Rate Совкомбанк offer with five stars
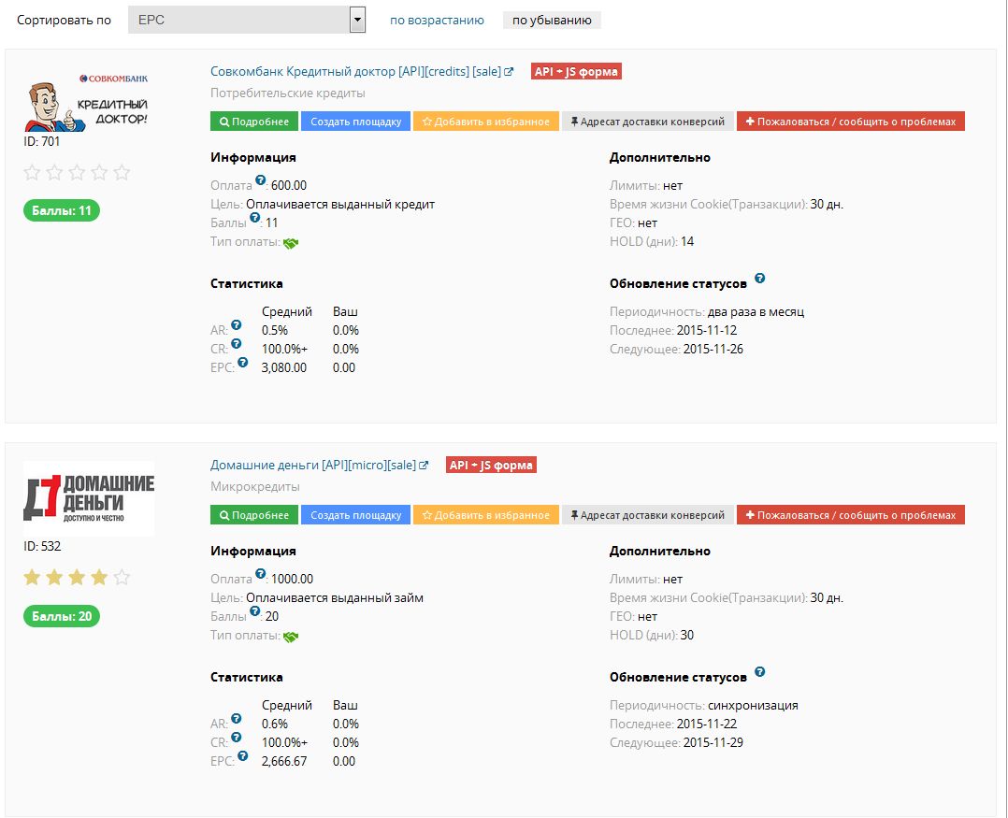The height and width of the screenshot is (818, 1008). (x=122, y=172)
